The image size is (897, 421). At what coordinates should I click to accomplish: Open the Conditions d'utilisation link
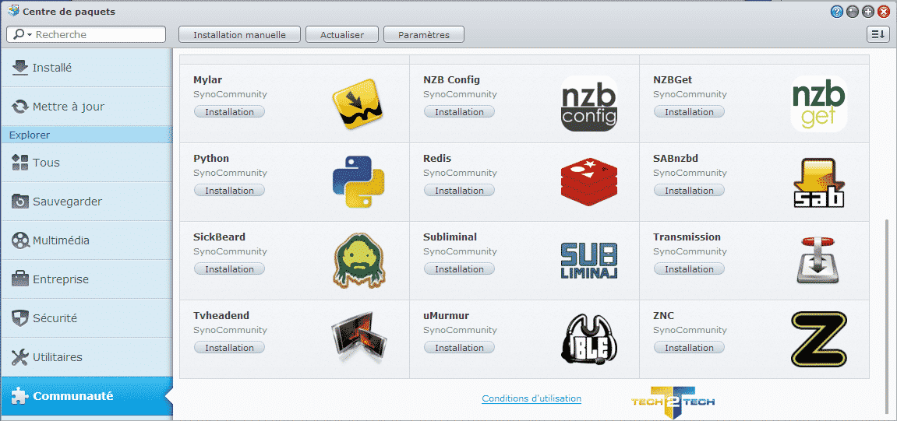click(x=531, y=398)
